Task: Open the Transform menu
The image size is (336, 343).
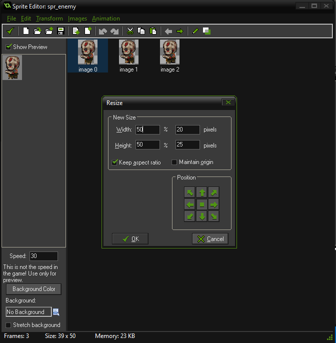Action: (x=49, y=18)
